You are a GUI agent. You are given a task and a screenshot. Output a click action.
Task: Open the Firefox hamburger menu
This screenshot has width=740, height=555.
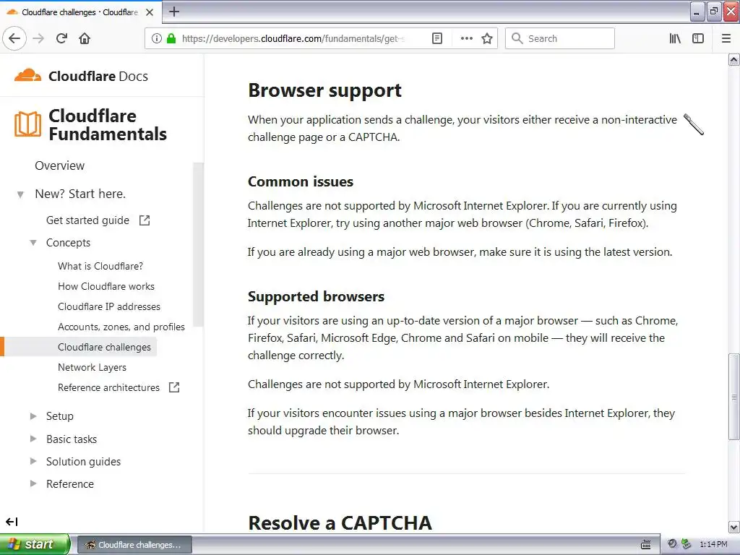pos(726,38)
